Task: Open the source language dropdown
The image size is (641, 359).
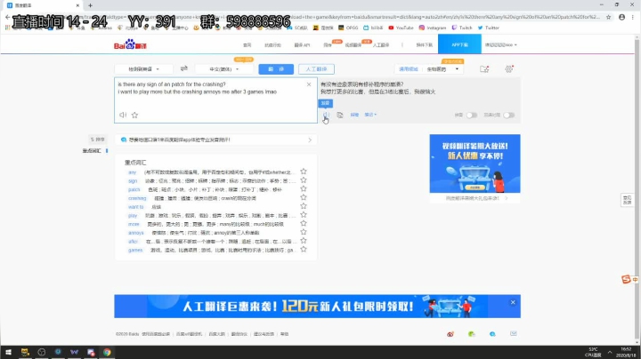Action: [143, 69]
